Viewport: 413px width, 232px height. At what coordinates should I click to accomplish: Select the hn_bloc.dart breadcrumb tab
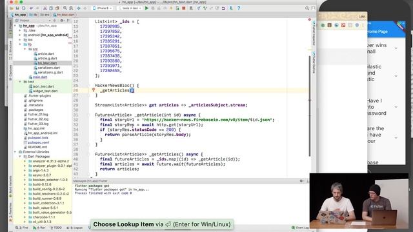[x=64, y=15]
